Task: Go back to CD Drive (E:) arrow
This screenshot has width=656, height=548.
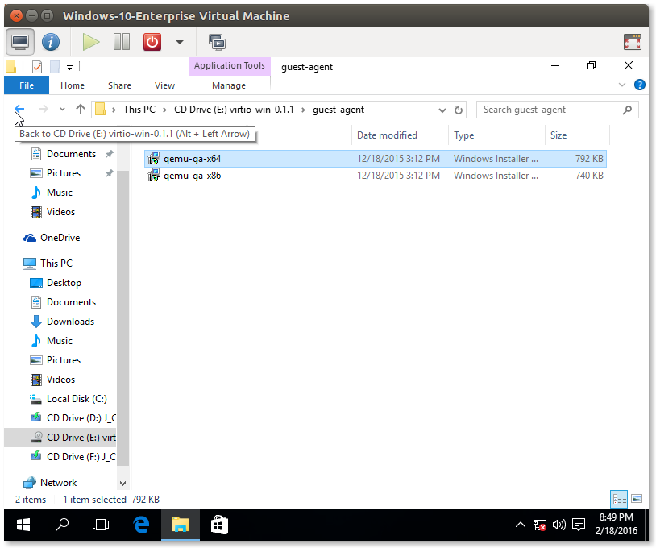Action: (x=19, y=109)
